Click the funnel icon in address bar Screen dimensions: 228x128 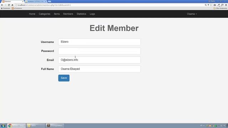[x=208, y=5]
